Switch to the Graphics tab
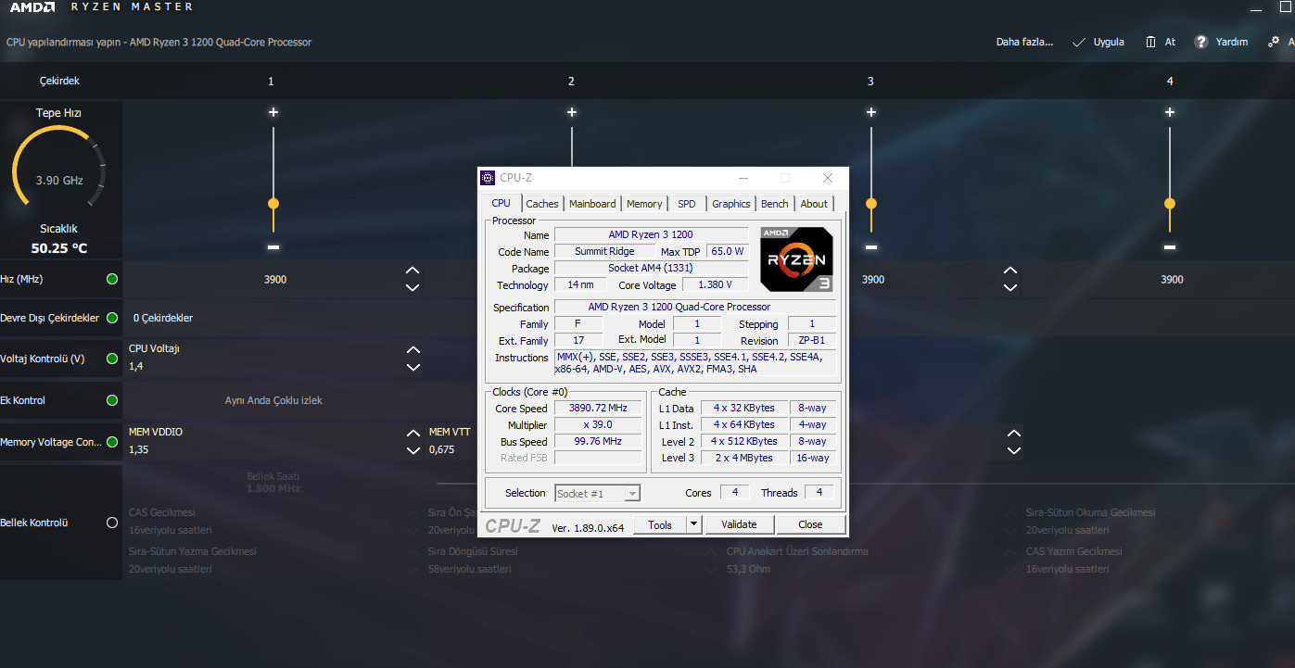Image resolution: width=1295 pixels, height=668 pixels. pyautogui.click(x=731, y=204)
